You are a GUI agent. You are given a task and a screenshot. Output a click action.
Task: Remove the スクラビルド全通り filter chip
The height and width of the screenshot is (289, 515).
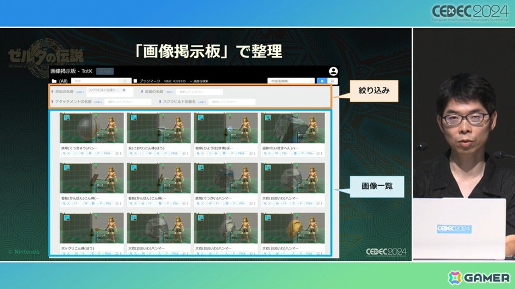(124, 90)
